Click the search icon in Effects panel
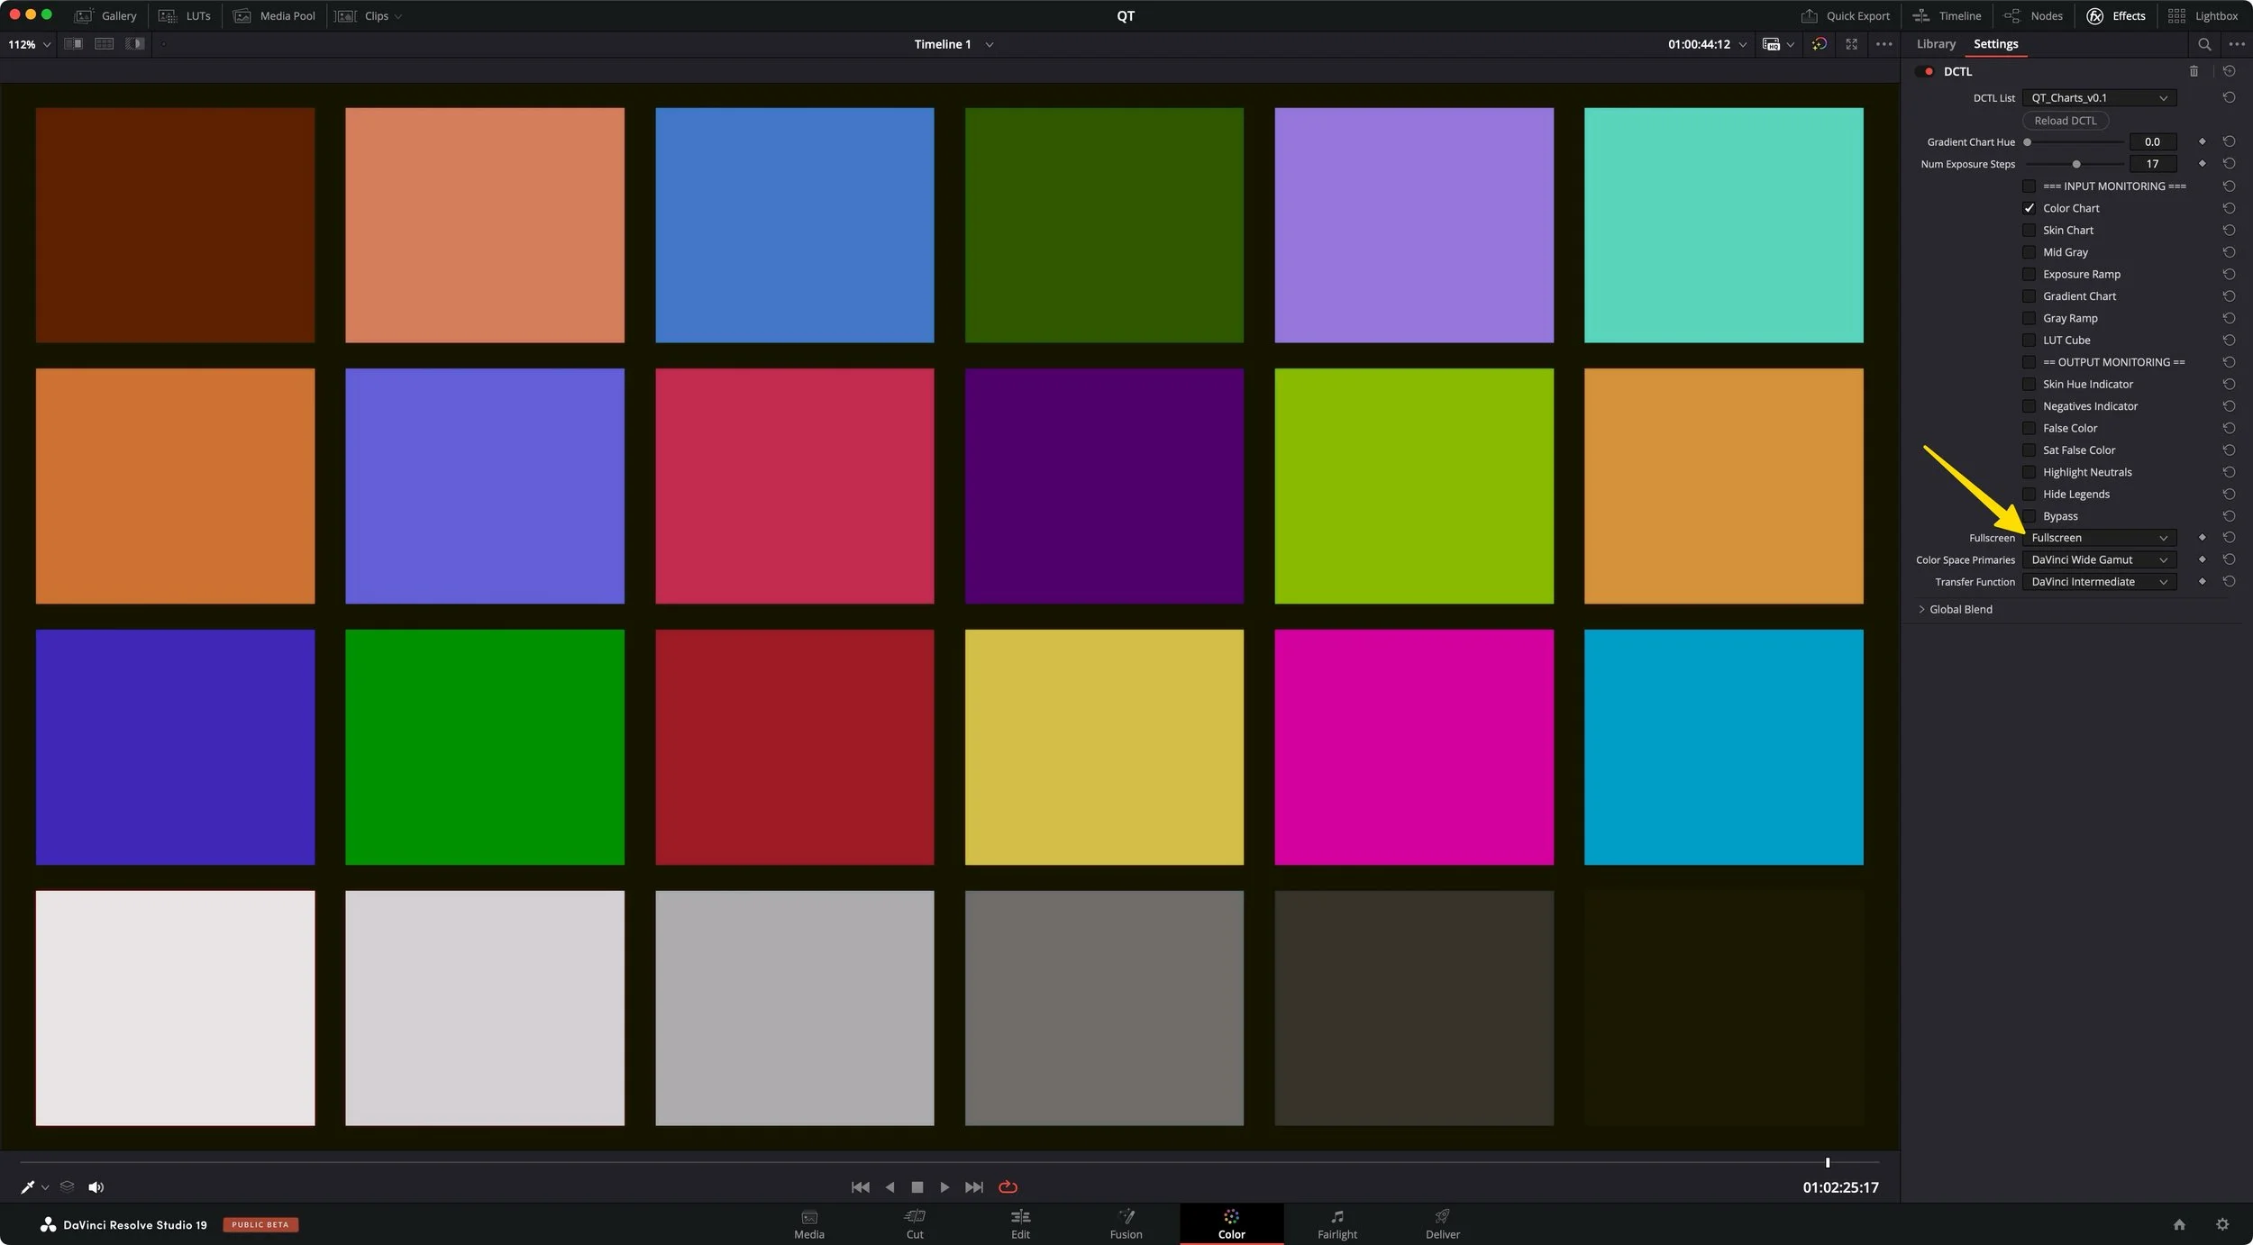 coord(2204,44)
